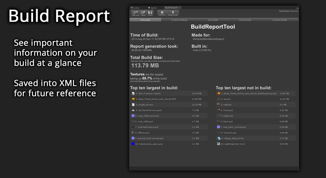The image size is (326, 178).
Task: Click the rock_2048-norm.psd texture thumbnail
Action: pyautogui.click(x=133, y=116)
